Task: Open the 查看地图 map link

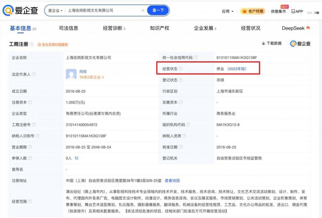Action: (172, 181)
